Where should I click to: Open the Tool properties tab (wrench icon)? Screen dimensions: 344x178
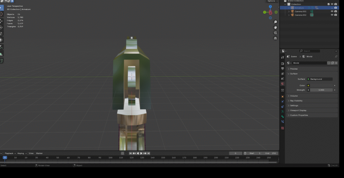point(283,57)
